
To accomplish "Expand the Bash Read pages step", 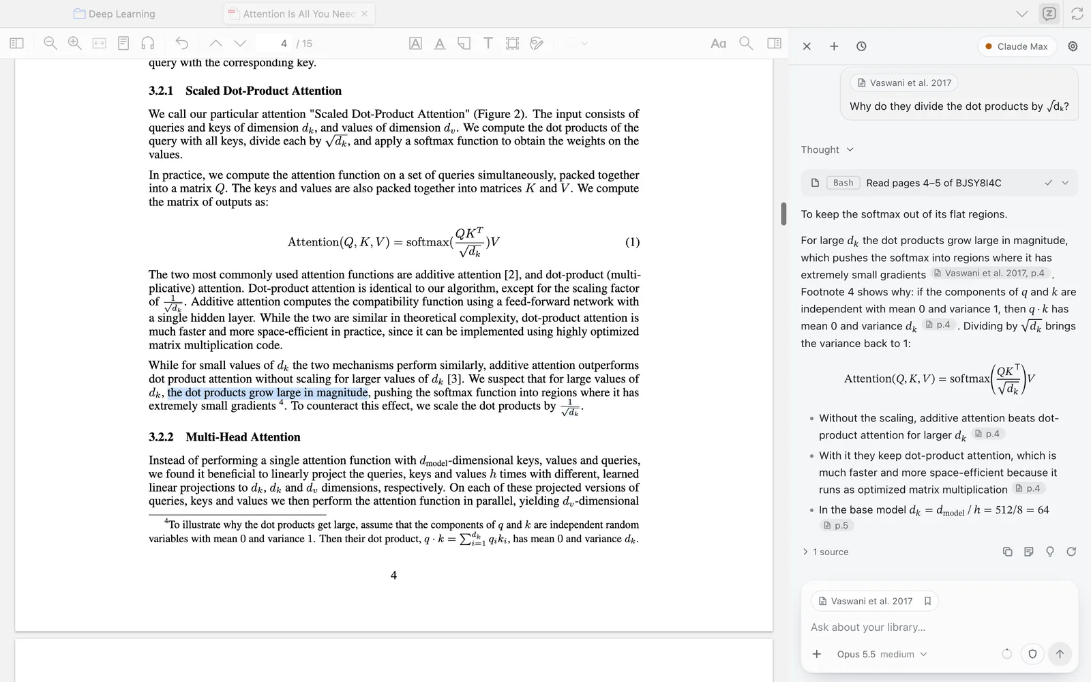I will tap(940, 183).
